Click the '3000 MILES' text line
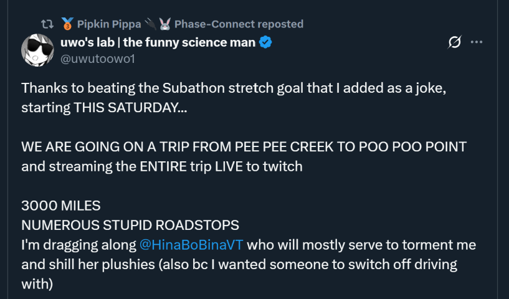The width and height of the screenshot is (509, 299). (61, 205)
